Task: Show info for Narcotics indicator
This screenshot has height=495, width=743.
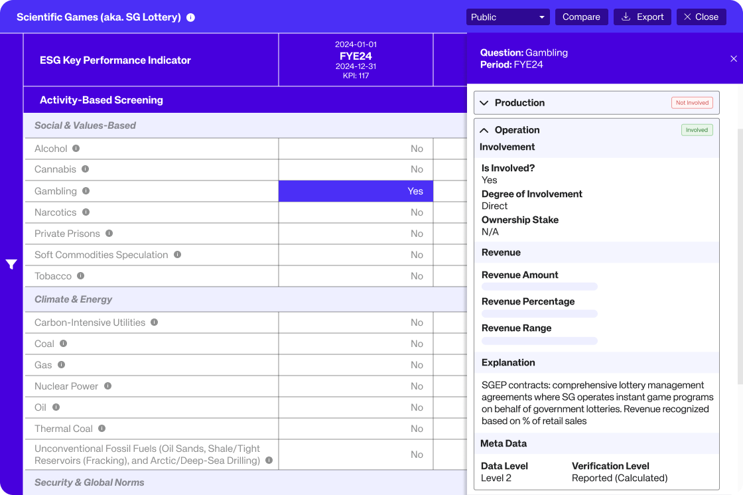Action: [x=86, y=212]
